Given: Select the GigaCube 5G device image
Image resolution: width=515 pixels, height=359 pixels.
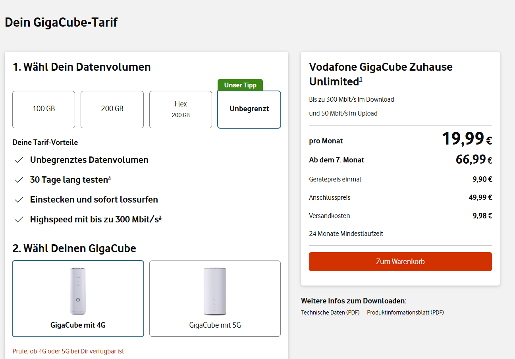Looking at the screenshot, I should 215,291.
